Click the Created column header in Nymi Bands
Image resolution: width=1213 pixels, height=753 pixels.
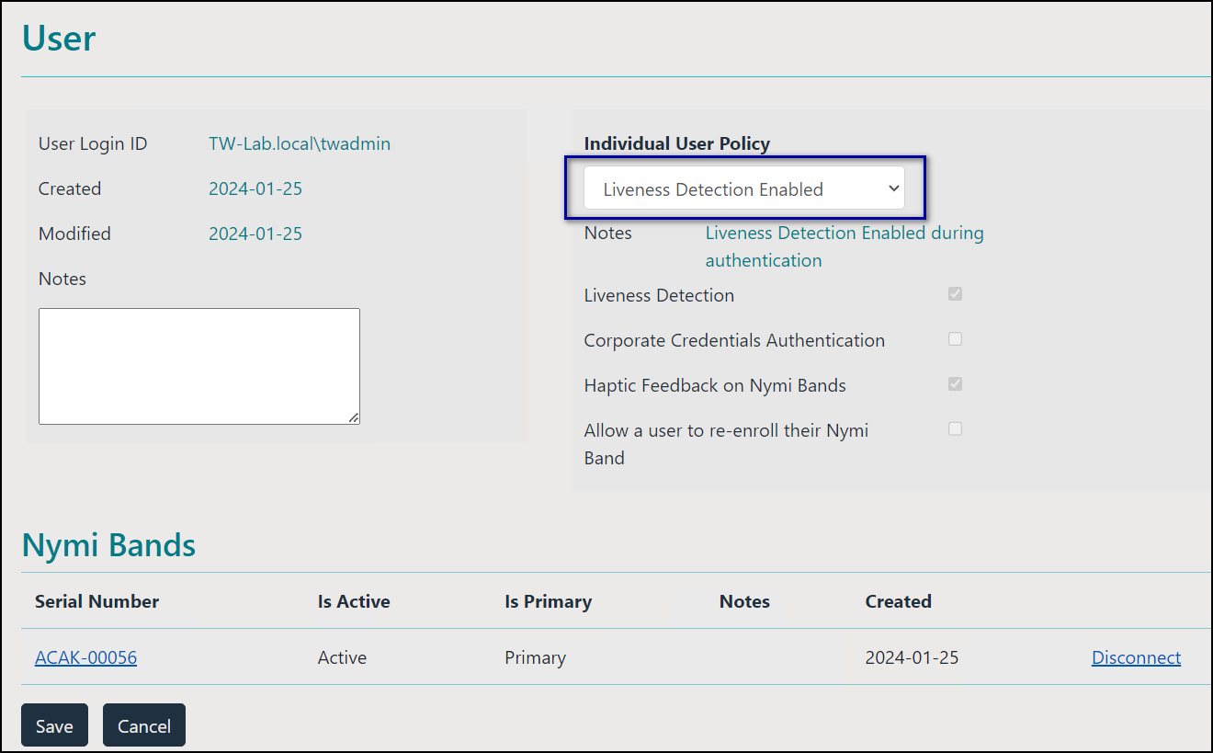[x=898, y=601]
